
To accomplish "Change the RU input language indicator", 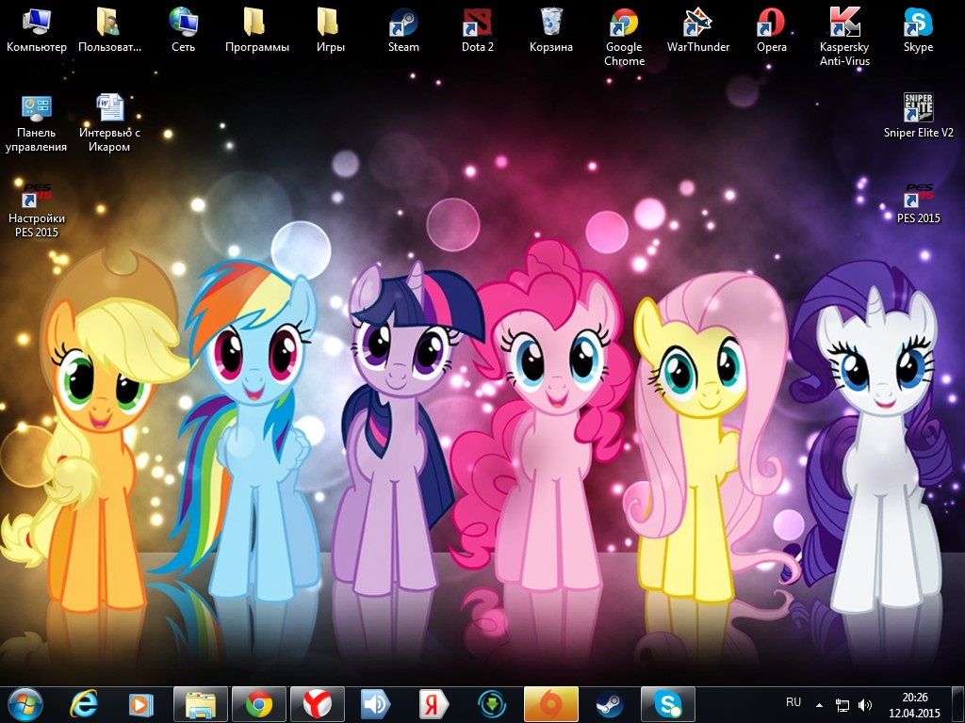I will click(793, 702).
